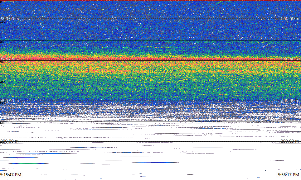The width and height of the screenshot is (301, 180).
Task: Pick the right-side 400.00 m range label
Action: pos(290,101)
